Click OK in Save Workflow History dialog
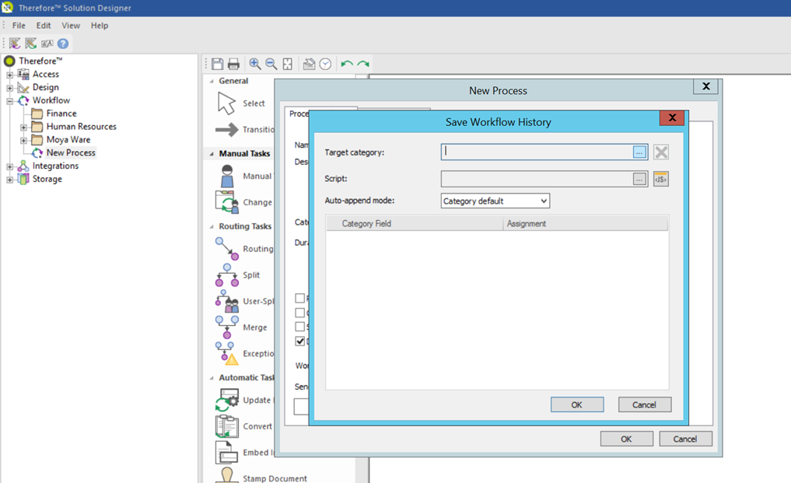This screenshot has height=483, width=791. (576, 404)
